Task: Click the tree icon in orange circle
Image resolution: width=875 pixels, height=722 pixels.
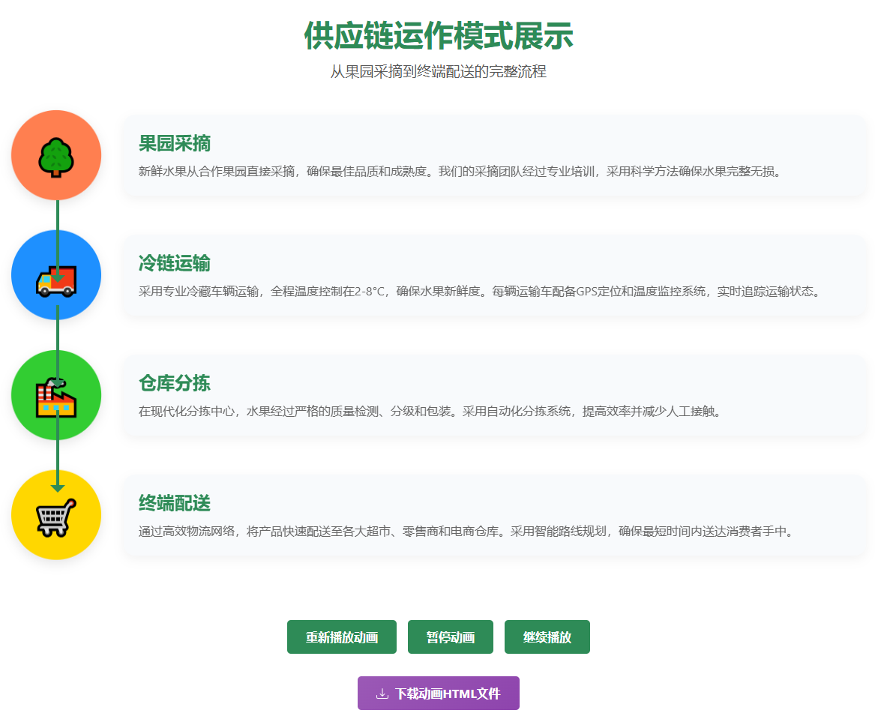Action: [x=56, y=156]
